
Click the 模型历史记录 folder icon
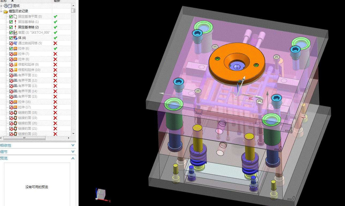[x=6, y=11]
